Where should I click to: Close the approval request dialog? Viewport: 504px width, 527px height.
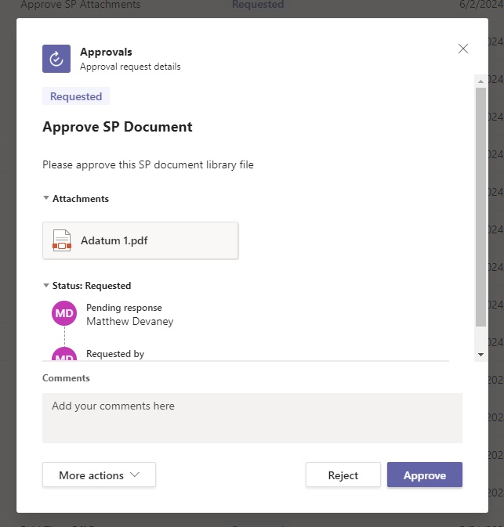pyautogui.click(x=463, y=49)
